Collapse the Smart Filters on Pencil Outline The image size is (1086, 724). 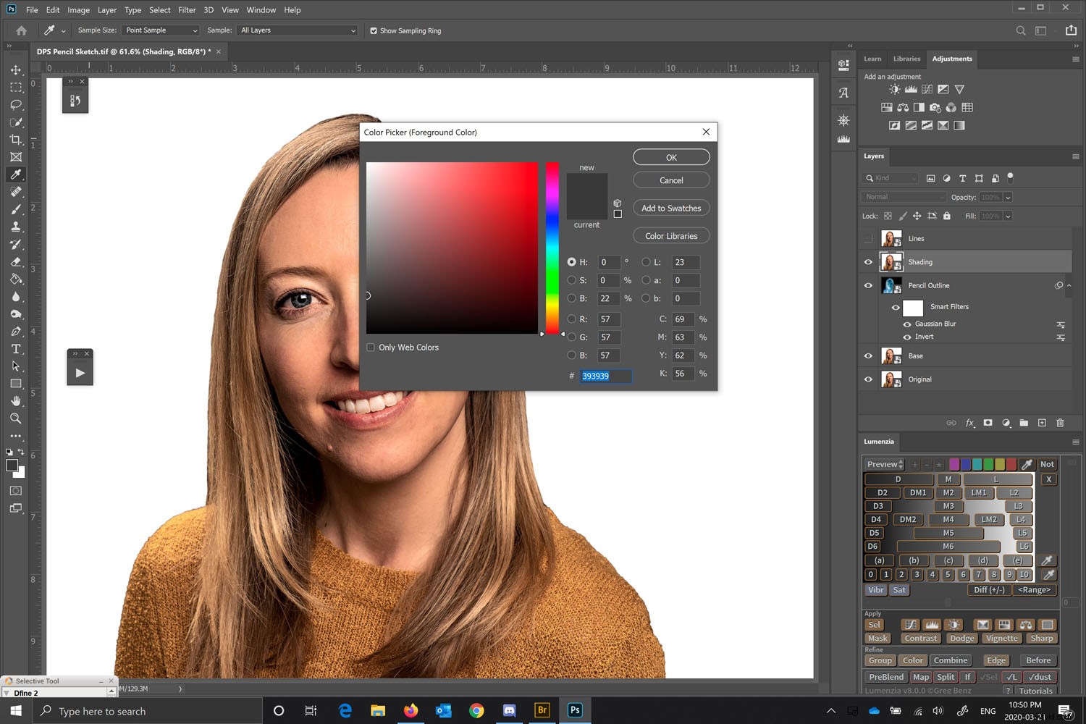[1069, 285]
